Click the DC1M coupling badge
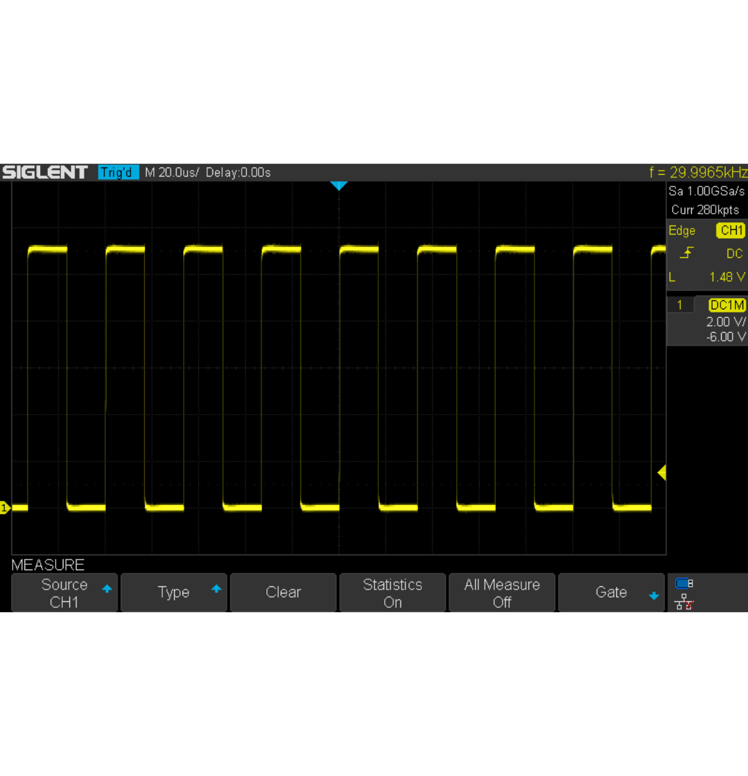748x776 pixels. coord(727,305)
